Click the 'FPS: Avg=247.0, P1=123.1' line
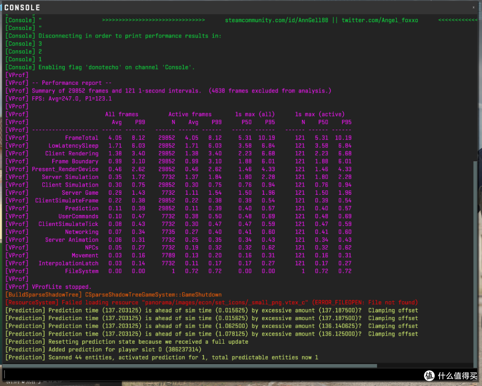Viewport: 482px width, 386px height. 59,99
